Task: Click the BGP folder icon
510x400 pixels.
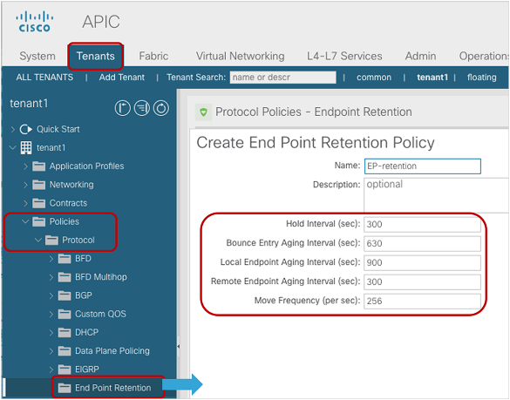Action: pyautogui.click(x=65, y=295)
